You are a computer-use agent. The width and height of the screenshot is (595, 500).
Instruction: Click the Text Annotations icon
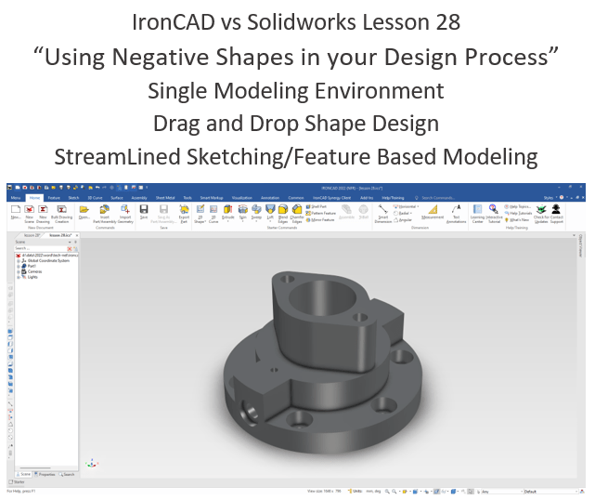pyautogui.click(x=456, y=212)
